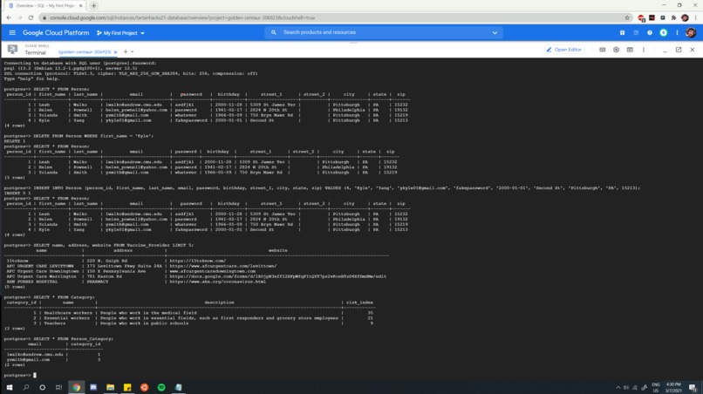Click the free trial gift icon
The width and height of the screenshot is (703, 394).
pyautogui.click(x=622, y=33)
